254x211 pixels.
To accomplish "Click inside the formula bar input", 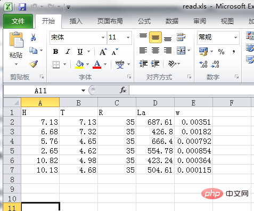I will click(191, 91).
